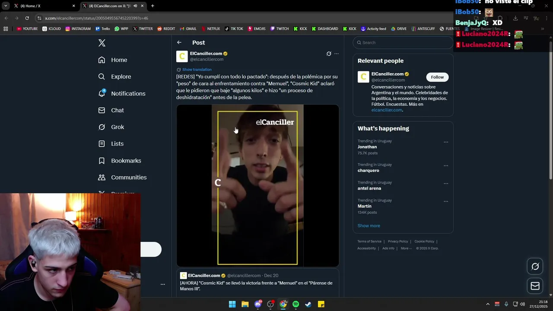Open options for antel arena trend
This screenshot has height=311, width=553.
tap(446, 184)
